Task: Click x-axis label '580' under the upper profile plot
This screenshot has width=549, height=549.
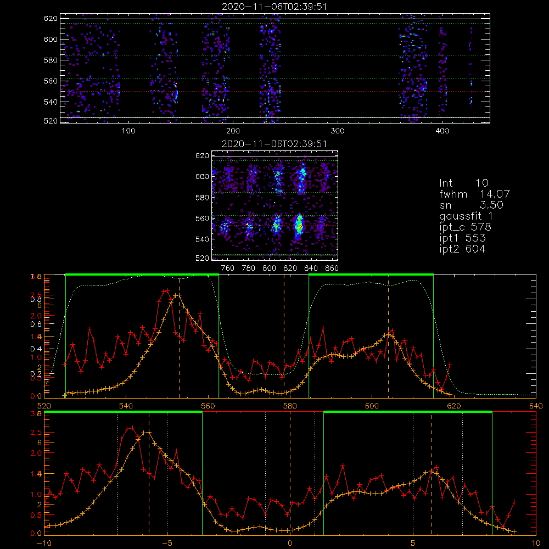Action: [290, 406]
